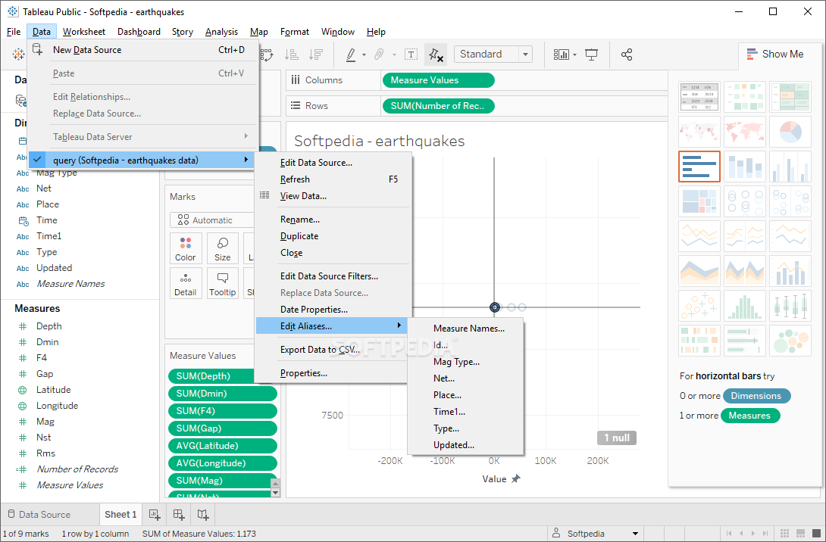Choose New Data Source menu item
This screenshot has width=826, height=542.
[143, 50]
